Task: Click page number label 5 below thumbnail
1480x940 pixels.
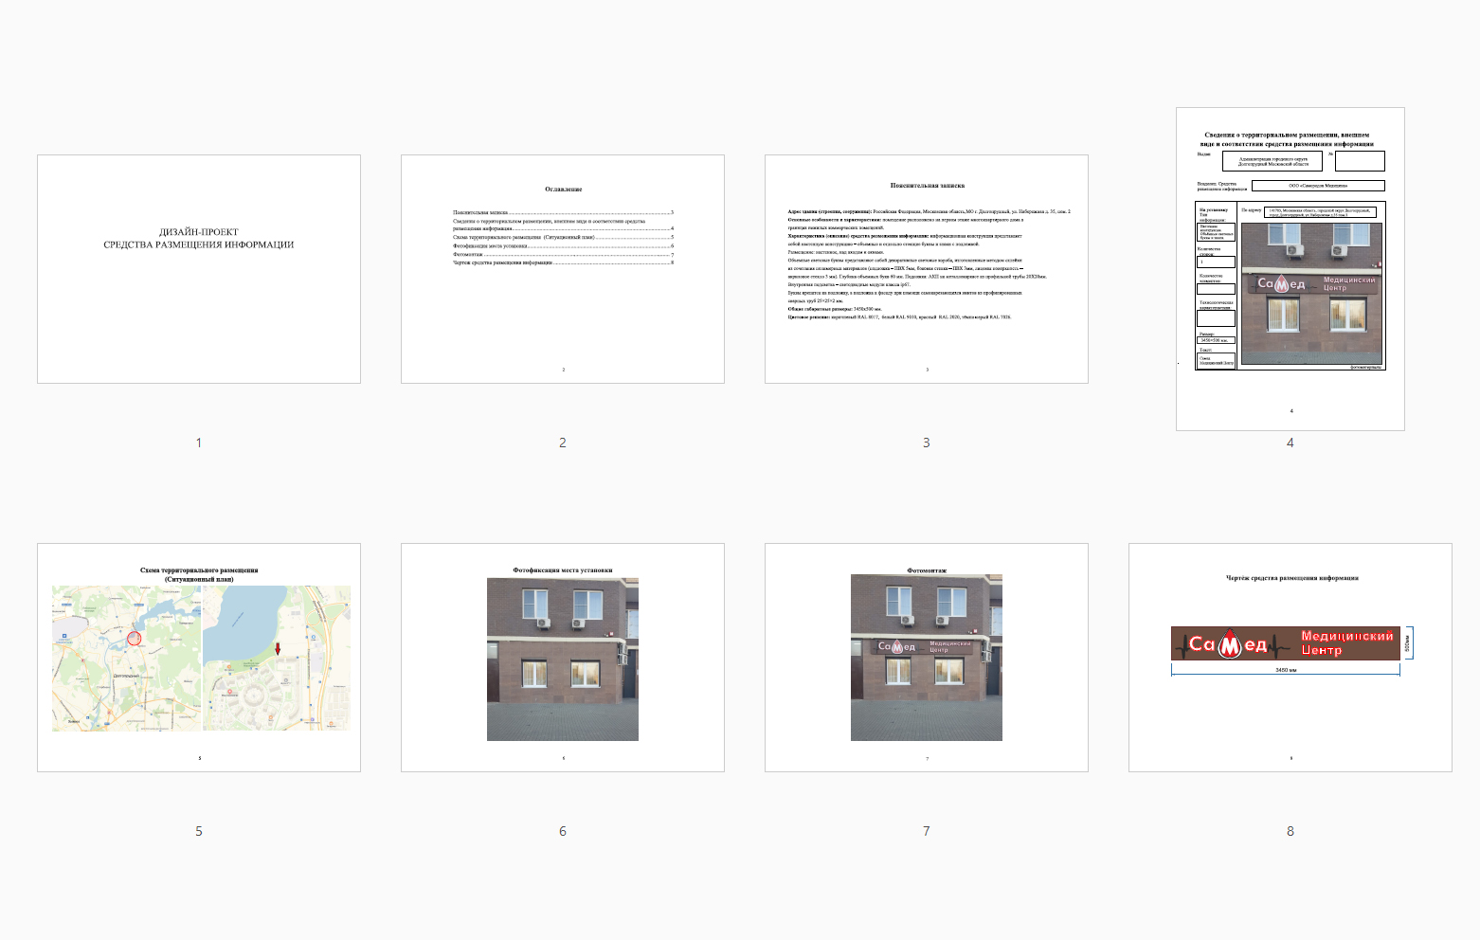Action: click(x=199, y=831)
